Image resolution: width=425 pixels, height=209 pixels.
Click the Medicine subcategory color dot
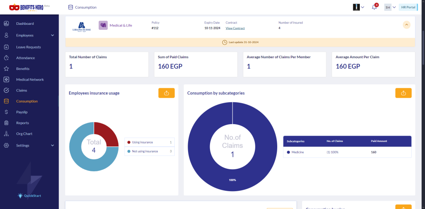(288, 152)
